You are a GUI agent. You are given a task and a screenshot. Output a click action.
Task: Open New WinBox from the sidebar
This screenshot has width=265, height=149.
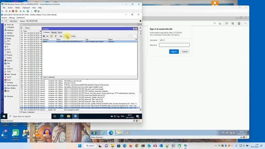pos(11,88)
